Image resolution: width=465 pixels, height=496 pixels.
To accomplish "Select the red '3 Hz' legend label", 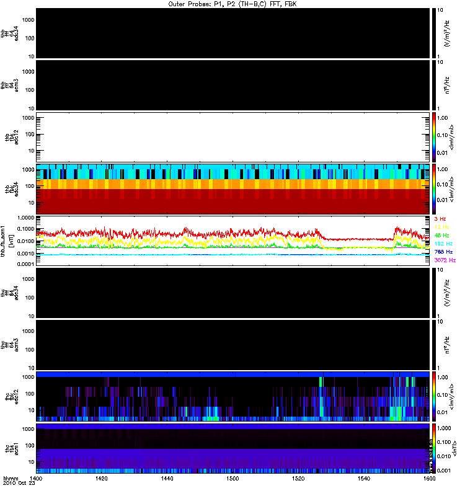I will pyautogui.click(x=440, y=219).
